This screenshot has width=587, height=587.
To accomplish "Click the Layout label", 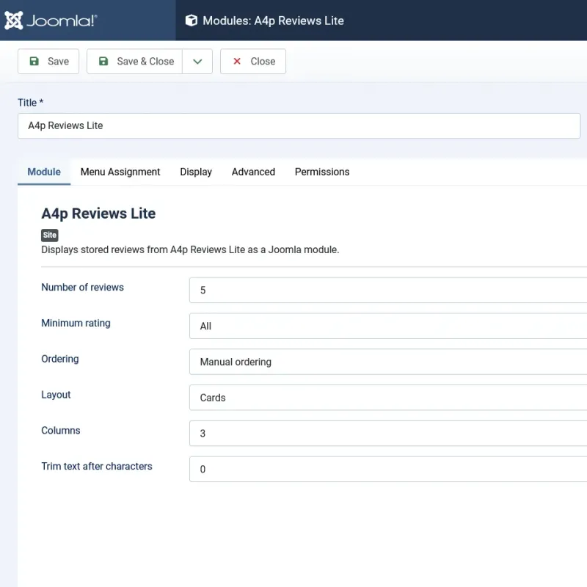I will tap(56, 395).
